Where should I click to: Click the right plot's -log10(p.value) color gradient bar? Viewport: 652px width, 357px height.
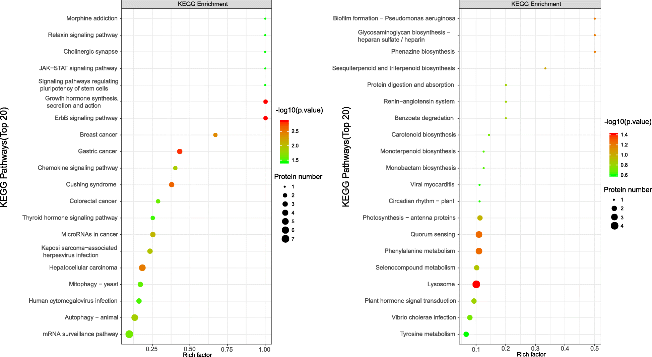[614, 155]
